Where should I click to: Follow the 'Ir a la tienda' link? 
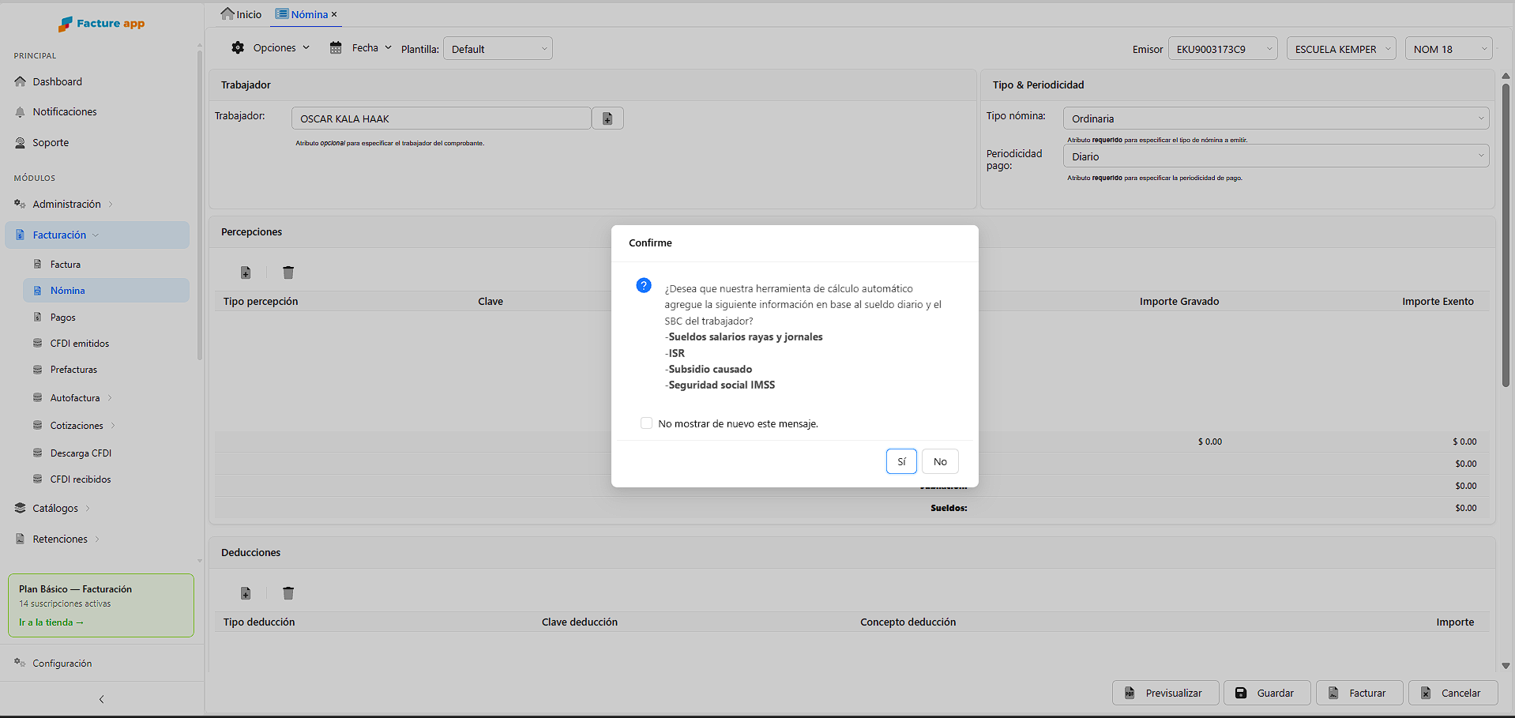tap(51, 622)
